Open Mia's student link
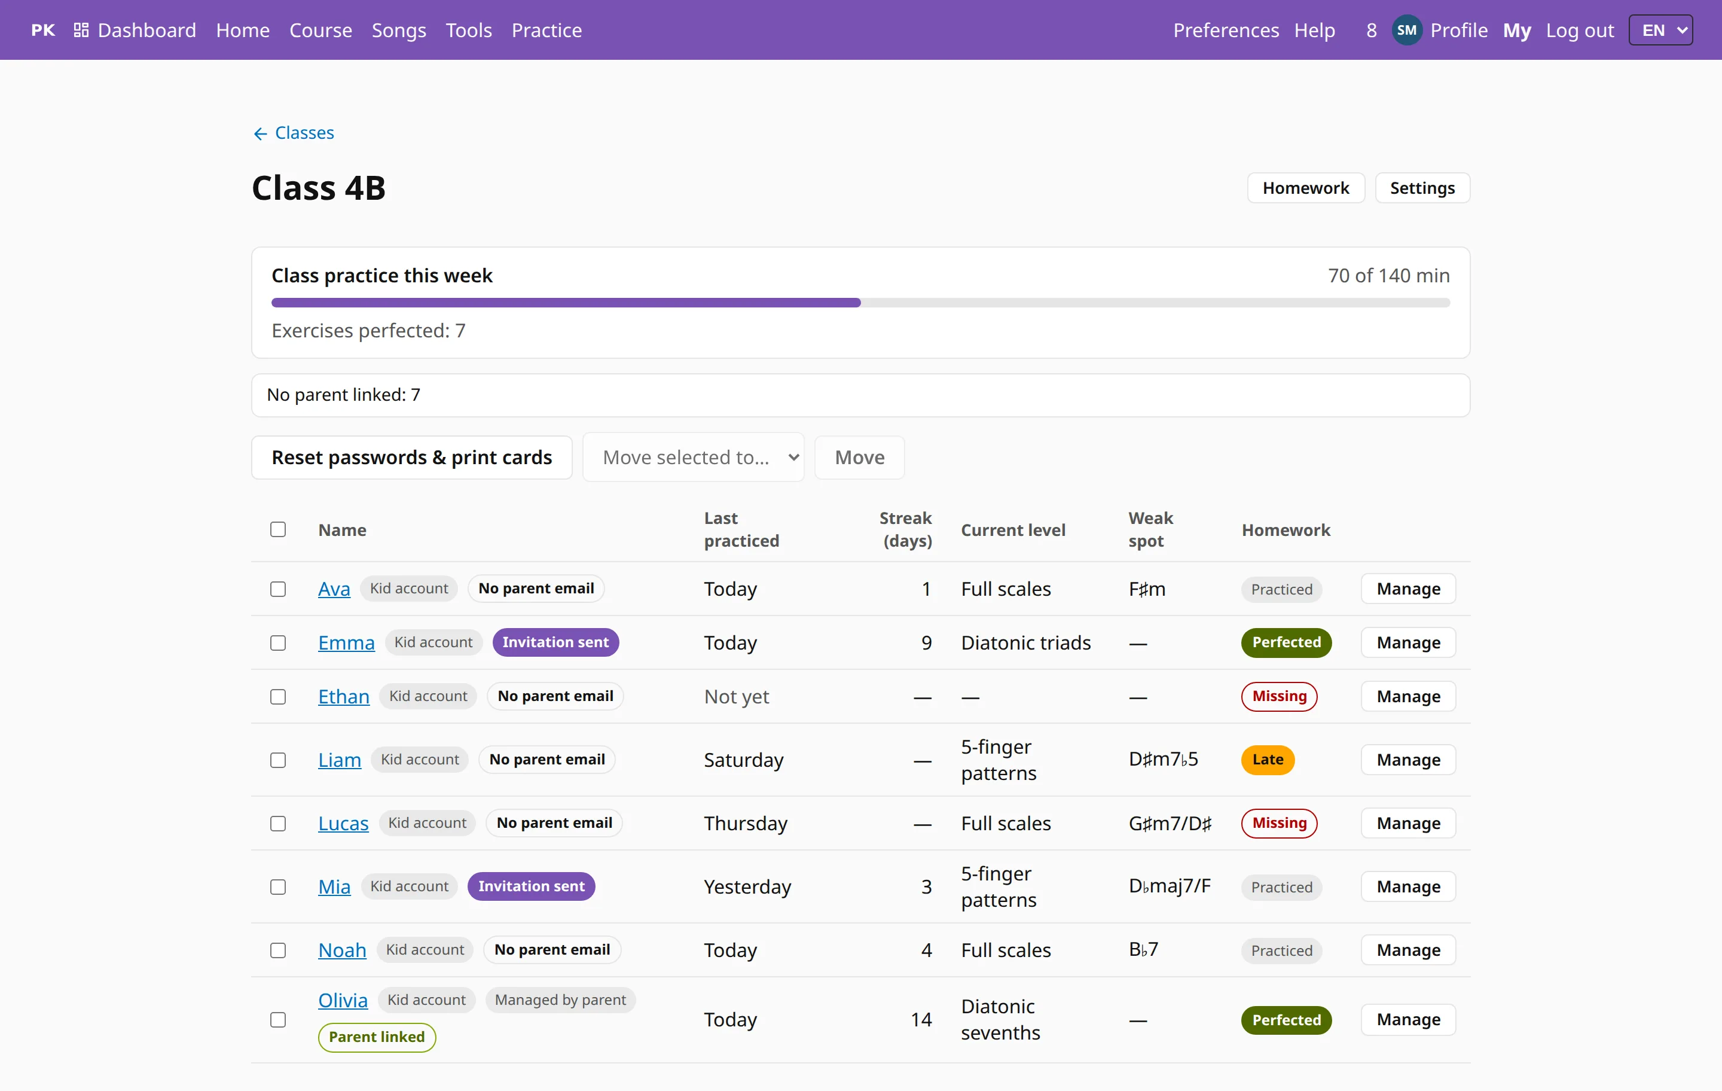Screen dimensions: 1722x1091 334,886
